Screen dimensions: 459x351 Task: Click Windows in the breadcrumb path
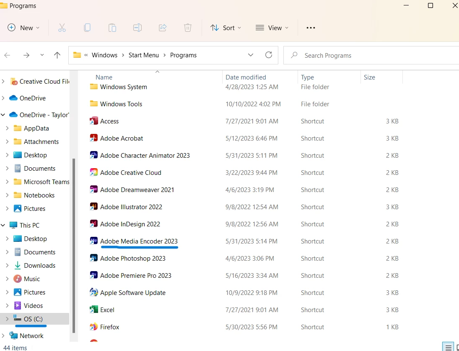click(104, 55)
